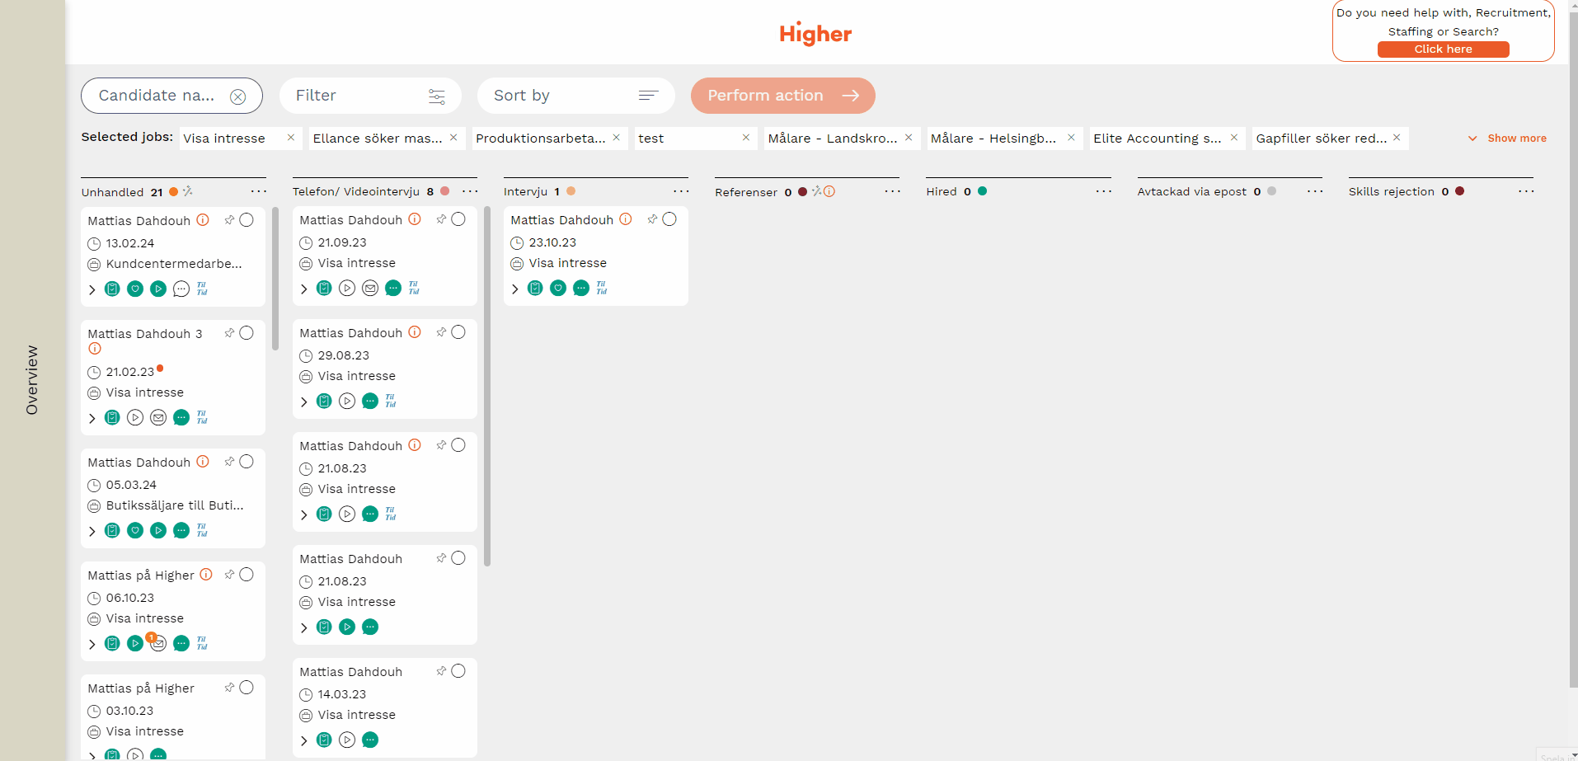Click info icon beside Referenser column count
Screen dimensions: 1578x761
click(x=829, y=191)
